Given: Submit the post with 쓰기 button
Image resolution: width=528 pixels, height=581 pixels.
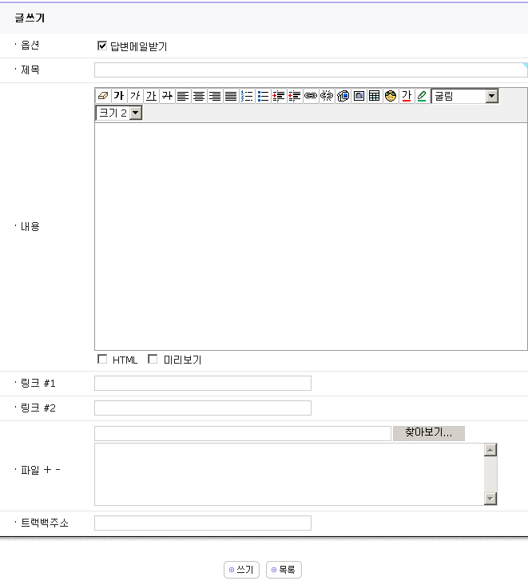Looking at the screenshot, I should [x=241, y=570].
